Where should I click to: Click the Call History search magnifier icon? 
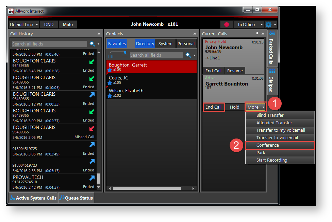pyautogui.click(x=92, y=44)
